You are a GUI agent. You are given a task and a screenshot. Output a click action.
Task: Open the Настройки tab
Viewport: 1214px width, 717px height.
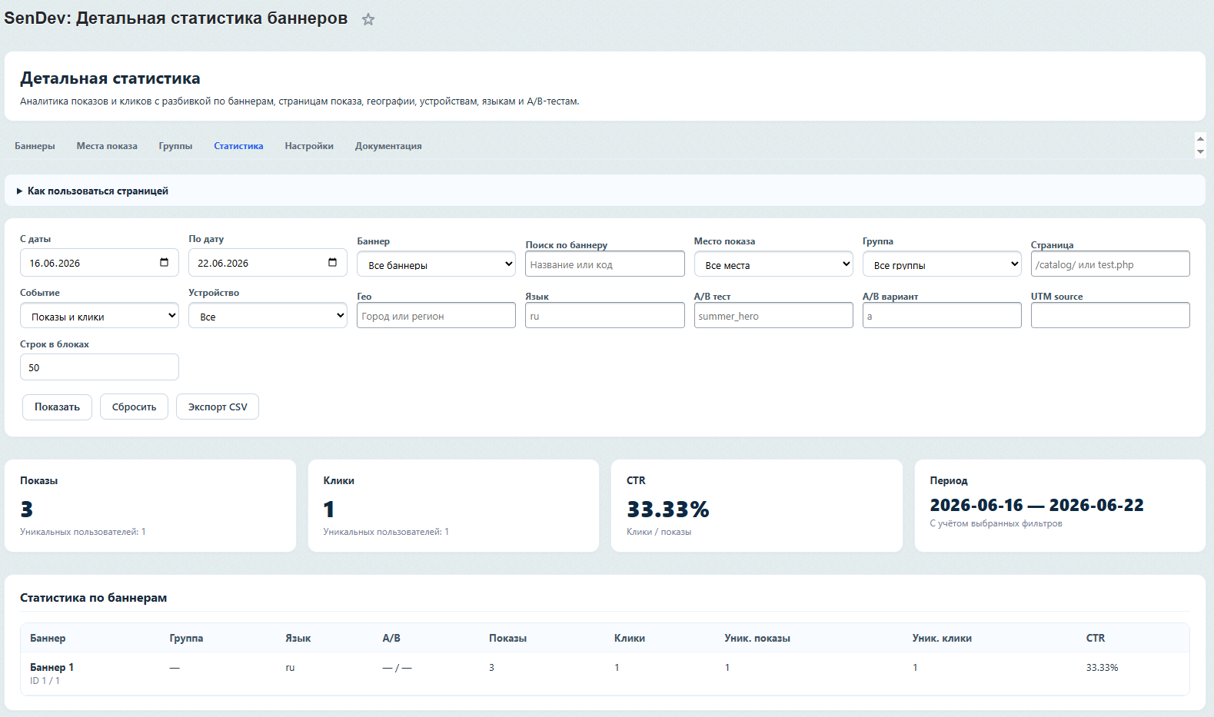[309, 146]
